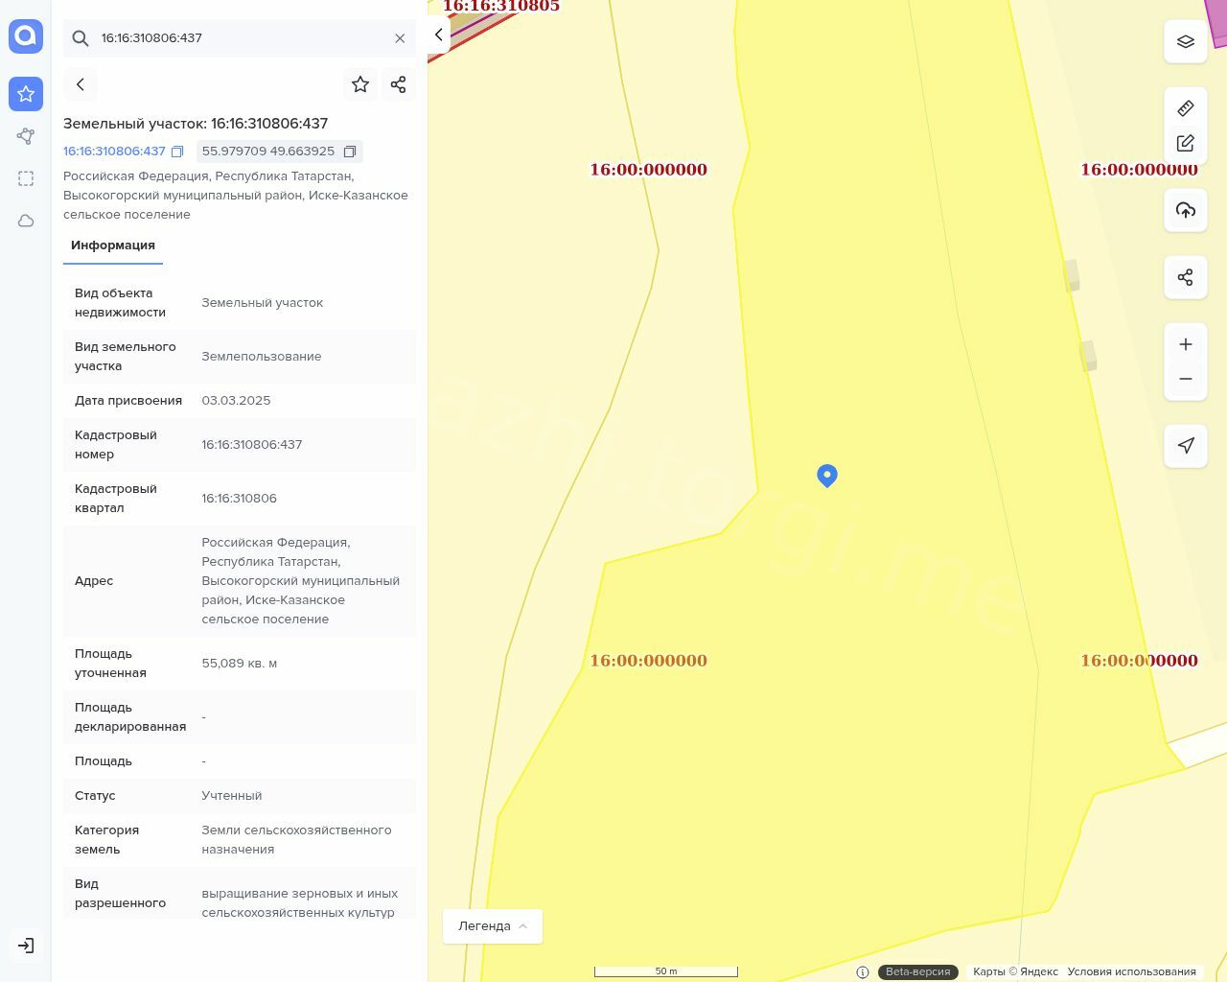Clear the search field with X
Screen dimensions: 1227x982
(x=400, y=38)
